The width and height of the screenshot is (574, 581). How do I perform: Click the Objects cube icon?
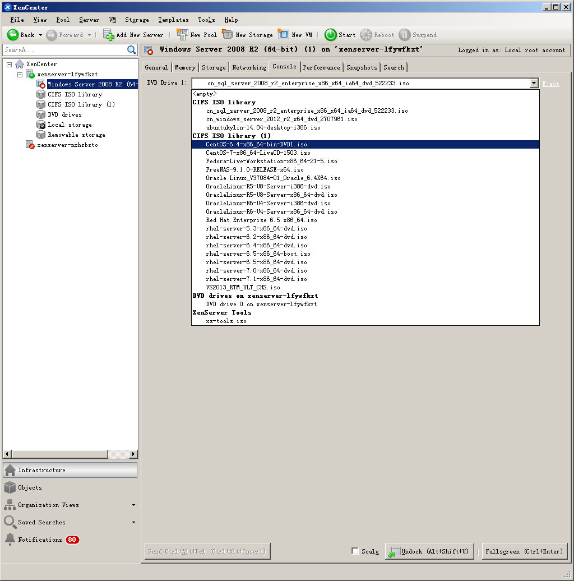click(10, 488)
